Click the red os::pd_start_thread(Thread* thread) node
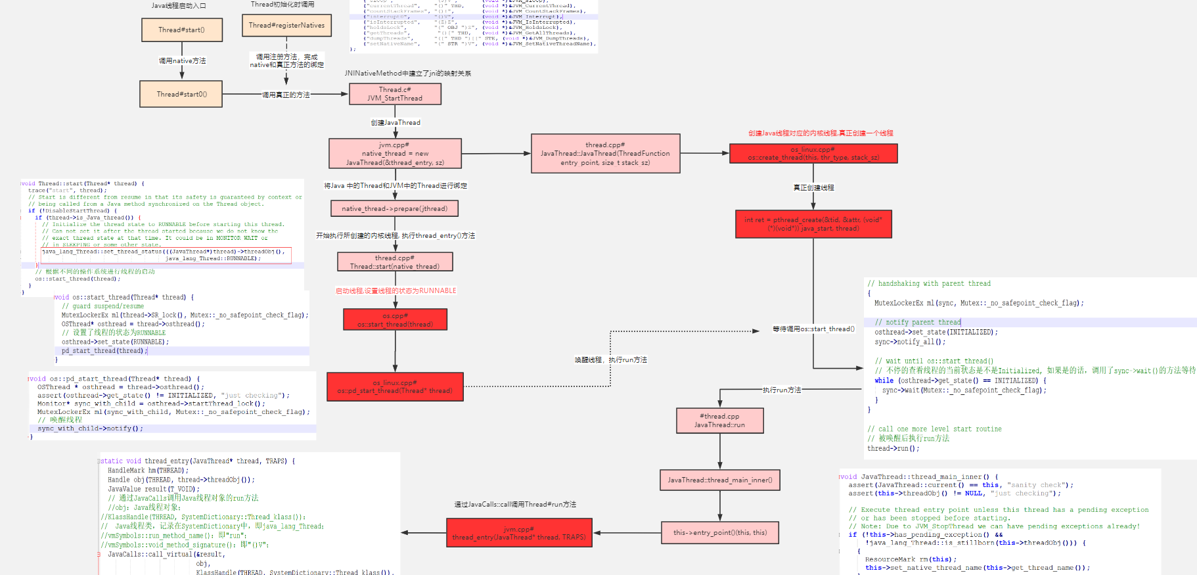Screen dimensions: 1197x575 (x=395, y=386)
